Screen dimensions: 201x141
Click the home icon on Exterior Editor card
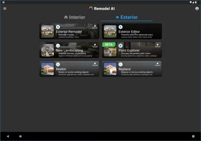[x=121, y=27]
